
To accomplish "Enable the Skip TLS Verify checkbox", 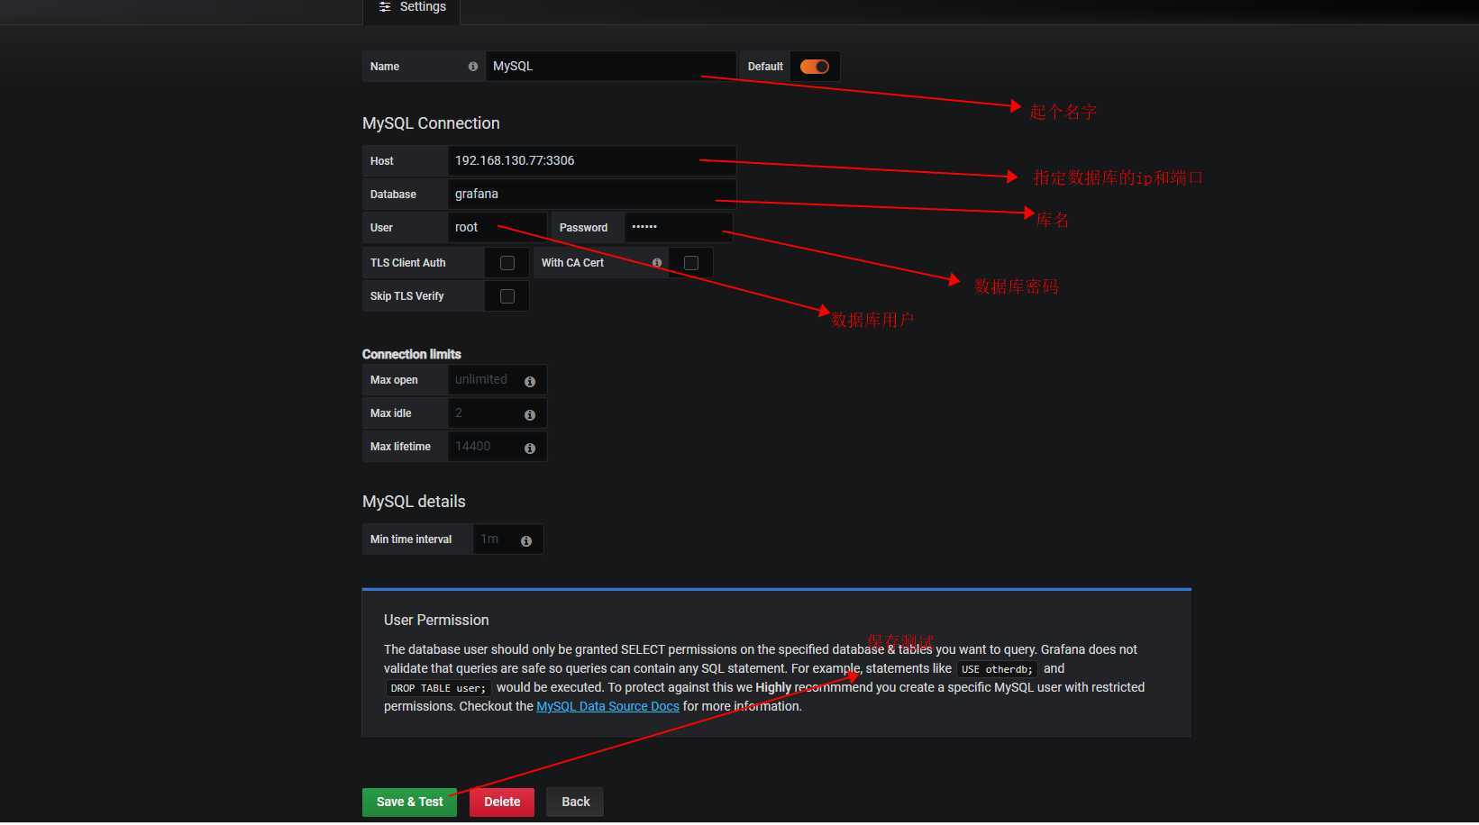I will click(x=507, y=296).
